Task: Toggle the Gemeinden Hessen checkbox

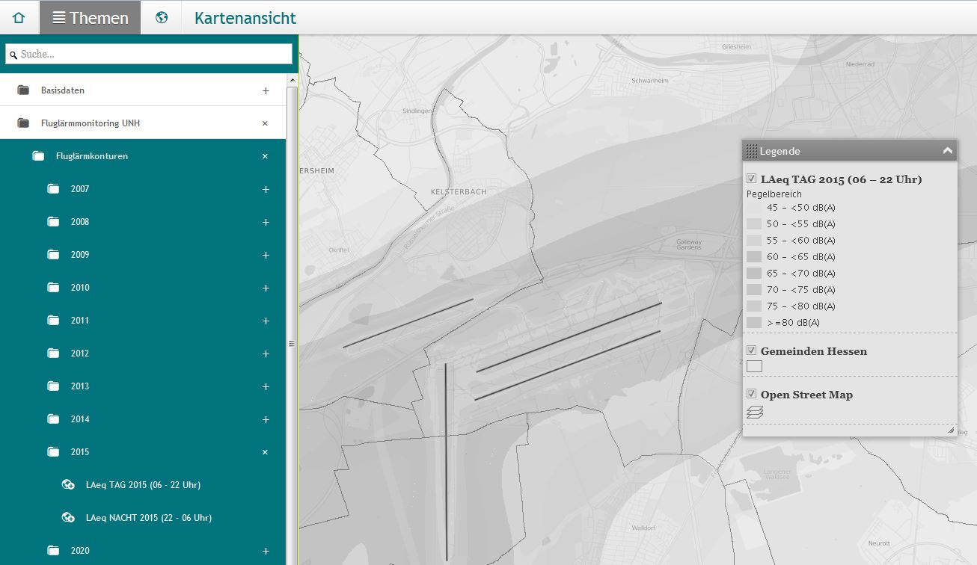Action: (752, 351)
